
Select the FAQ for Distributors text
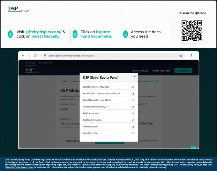[x=92, y=120]
